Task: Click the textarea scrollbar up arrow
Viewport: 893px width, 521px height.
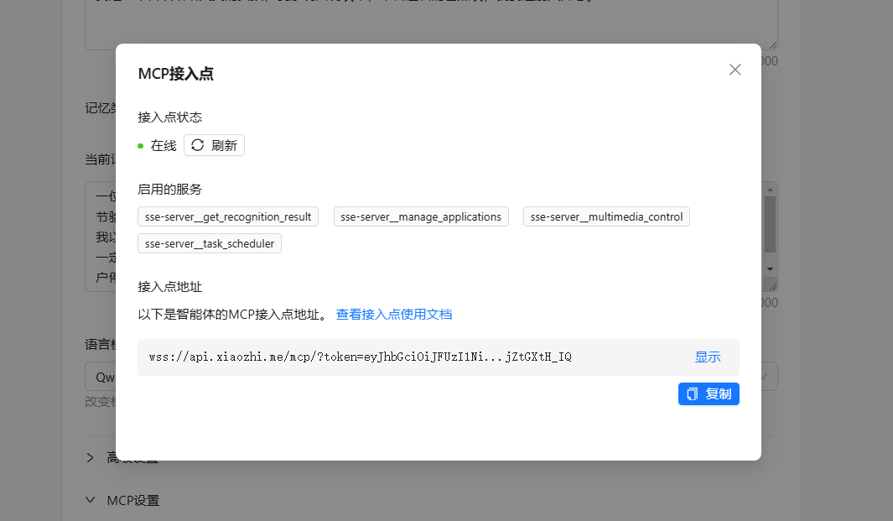Action: coord(770,190)
